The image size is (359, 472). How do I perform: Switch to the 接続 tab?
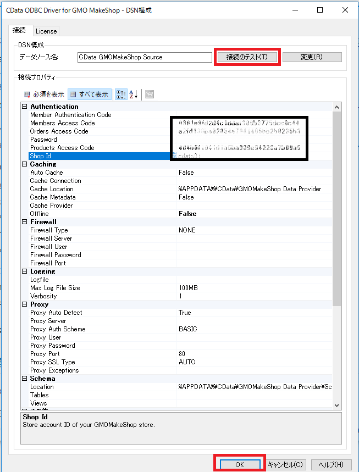pos(19,30)
